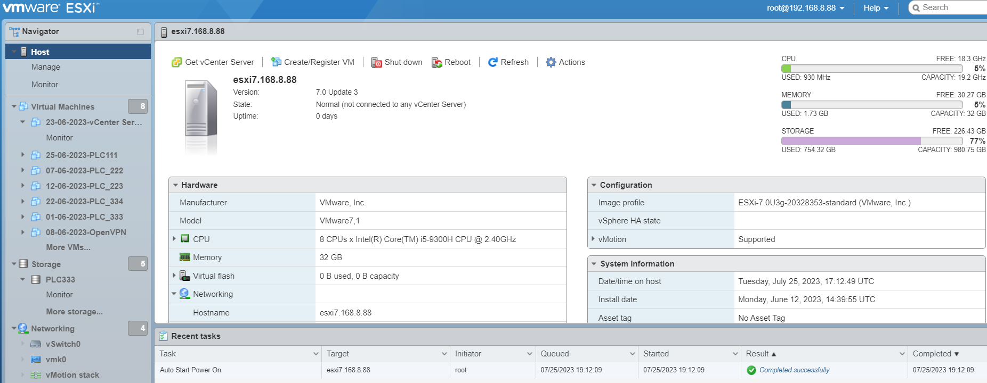Collapse the 23-06-2023-vCenter Server VM node
This screenshot has width=987, height=383.
click(22, 122)
